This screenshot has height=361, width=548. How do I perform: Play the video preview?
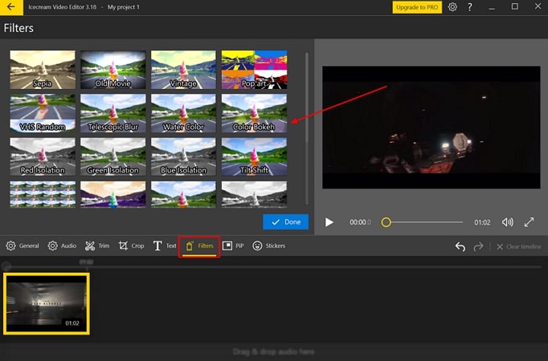(x=329, y=222)
